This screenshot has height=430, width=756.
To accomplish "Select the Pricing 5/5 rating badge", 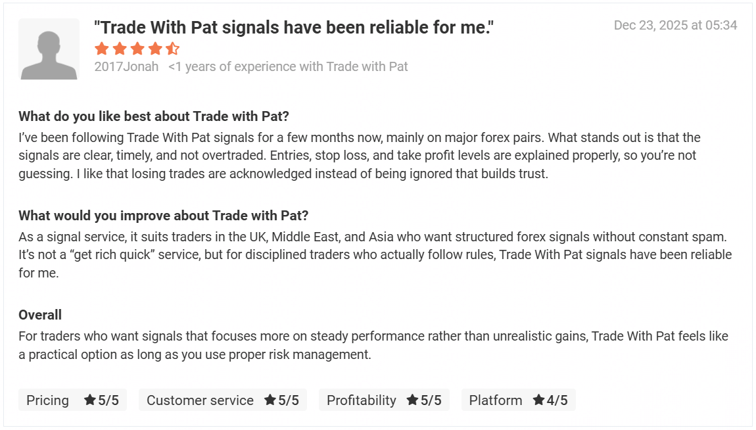I will coord(72,400).
